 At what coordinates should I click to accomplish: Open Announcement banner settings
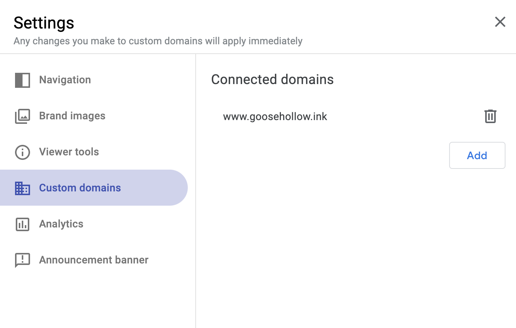[94, 260]
